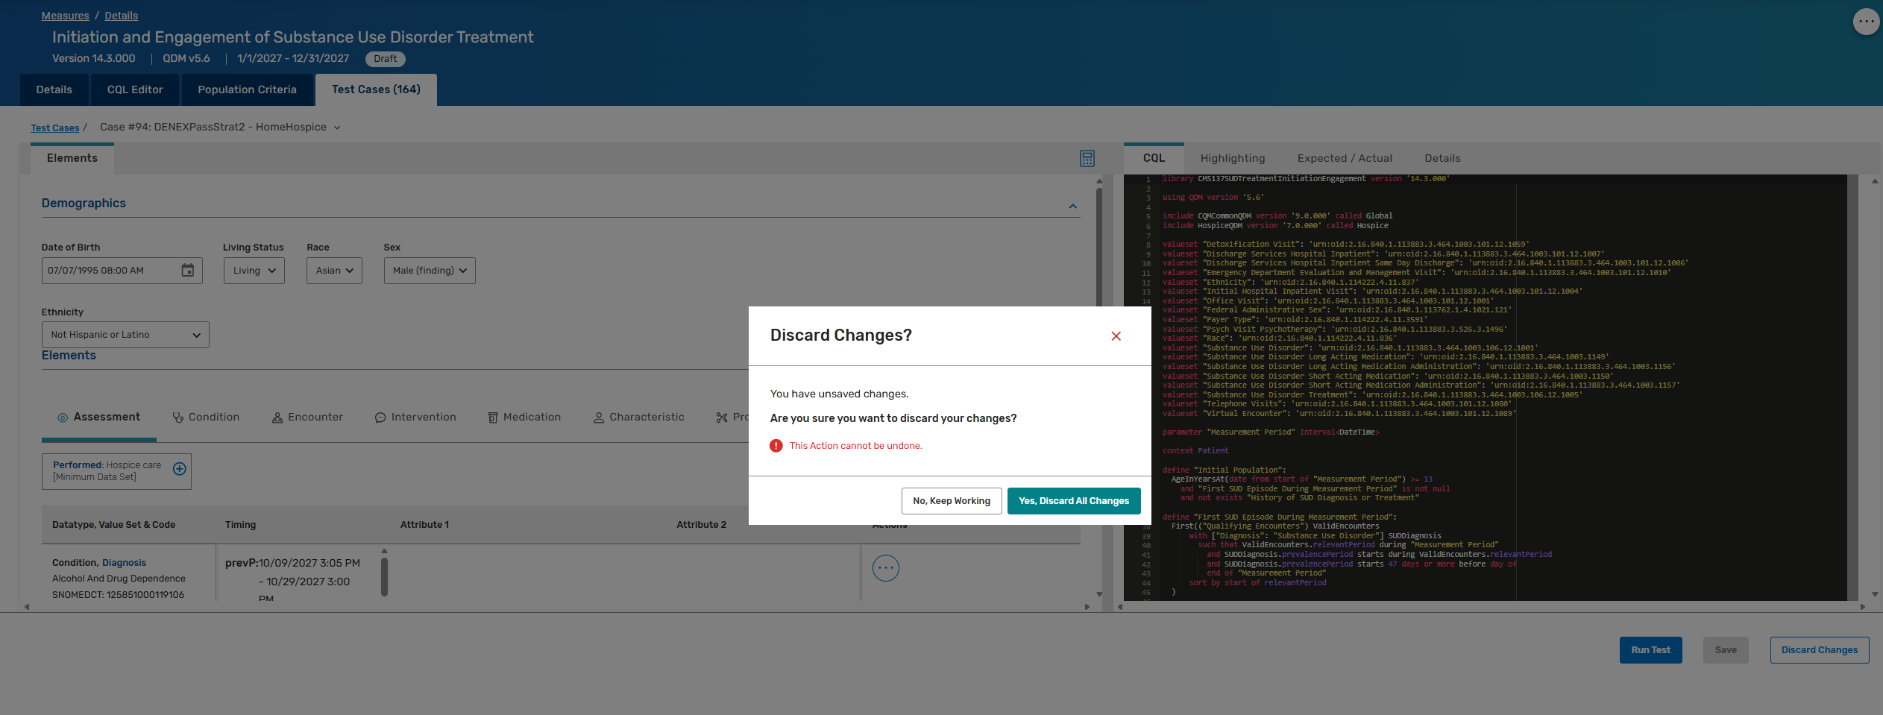The image size is (1883, 715).
Task: Open the Population Criteria tab
Action: coord(247,89)
